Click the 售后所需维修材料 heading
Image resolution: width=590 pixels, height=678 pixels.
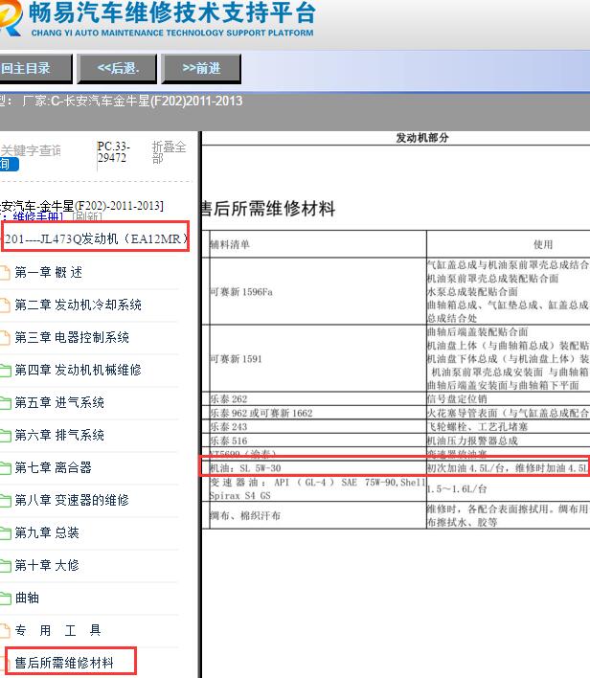[x=268, y=209]
